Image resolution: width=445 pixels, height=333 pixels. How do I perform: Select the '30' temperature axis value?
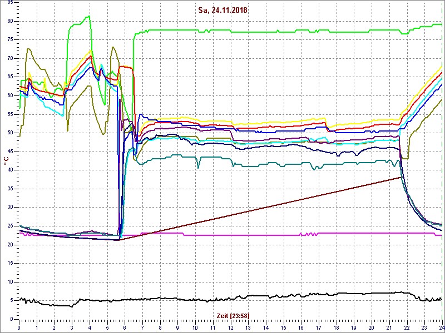point(9,207)
